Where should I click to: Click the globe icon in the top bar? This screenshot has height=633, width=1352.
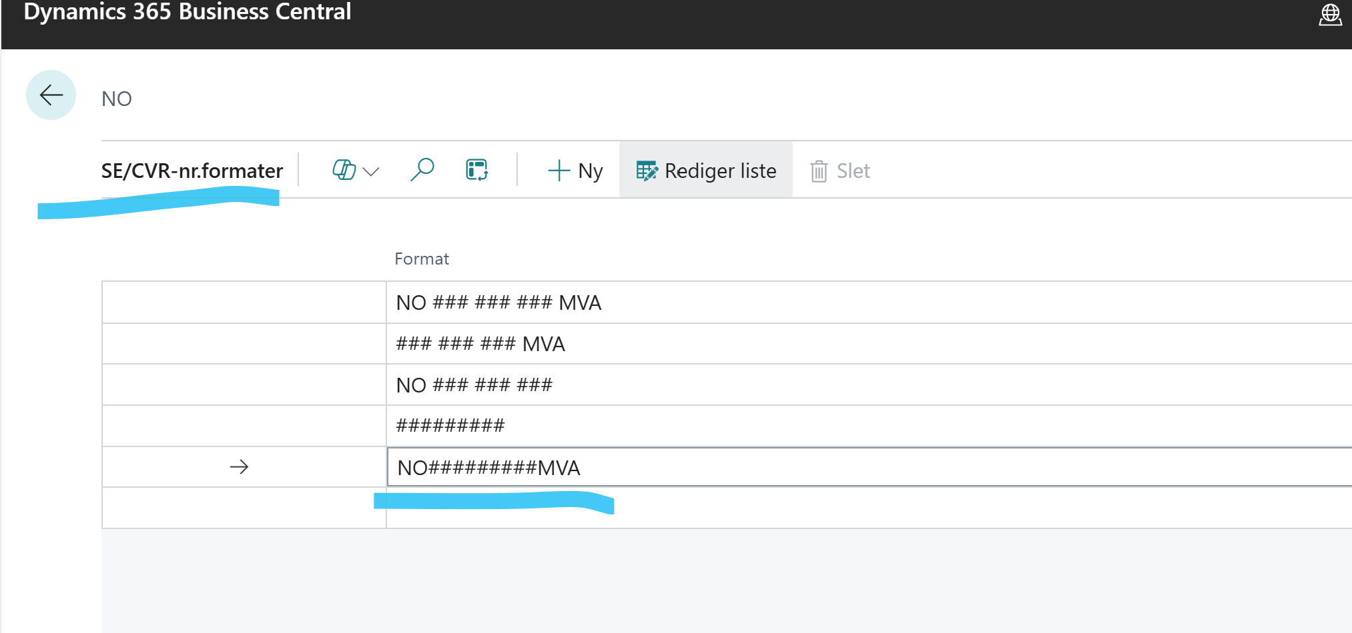(x=1329, y=15)
